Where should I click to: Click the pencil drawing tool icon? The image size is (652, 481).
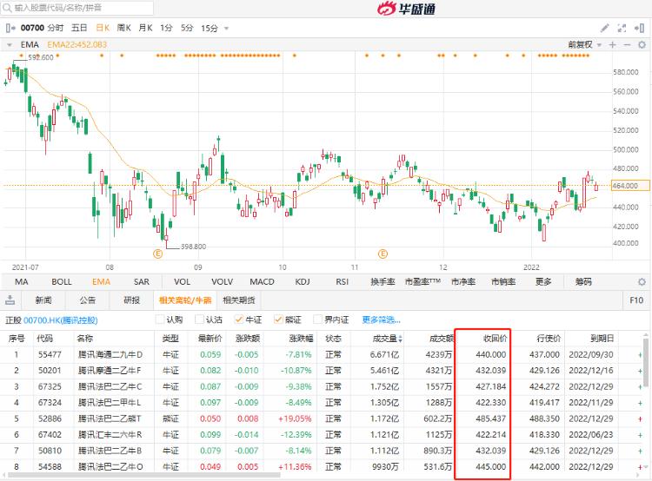pyautogui.click(x=605, y=28)
